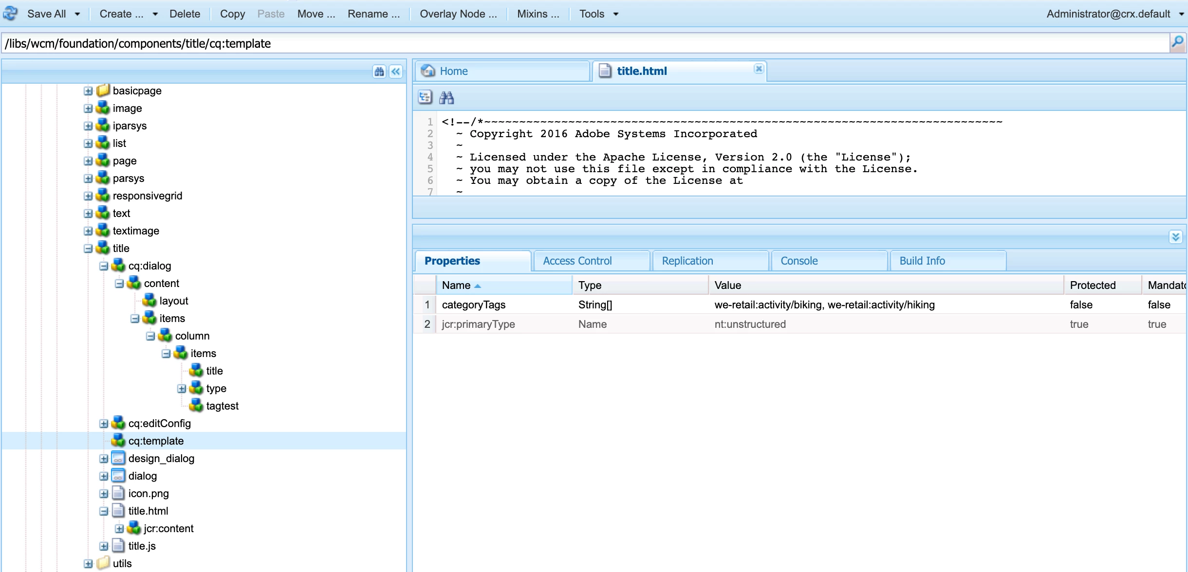Click the search magnifier icon in path bar
This screenshot has width=1188, height=572.
pos(1177,43)
